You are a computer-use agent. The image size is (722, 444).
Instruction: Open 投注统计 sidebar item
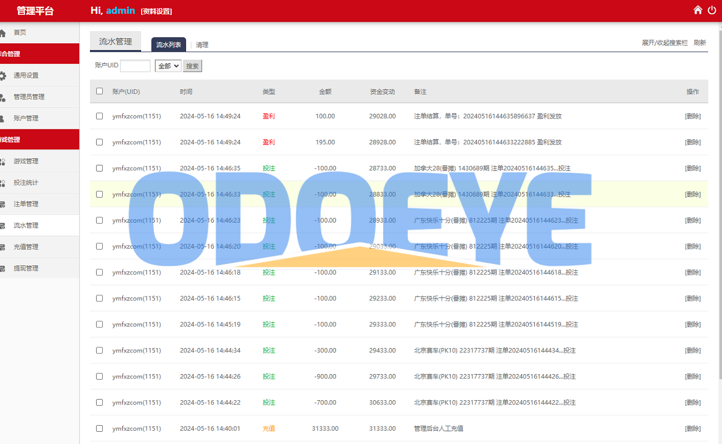click(26, 183)
